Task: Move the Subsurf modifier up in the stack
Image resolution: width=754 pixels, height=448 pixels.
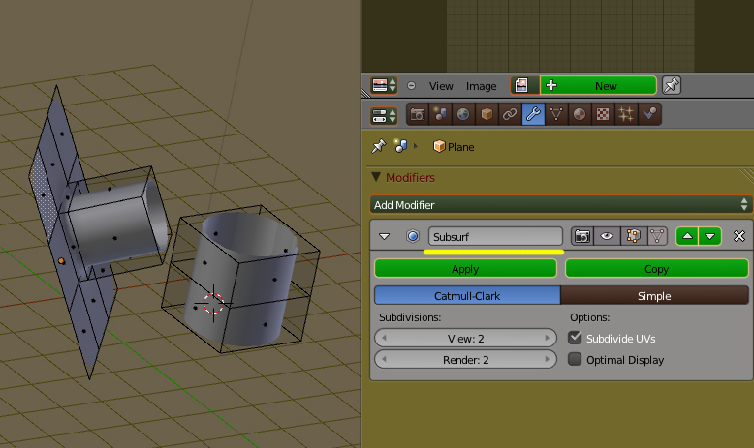Action: pos(688,236)
